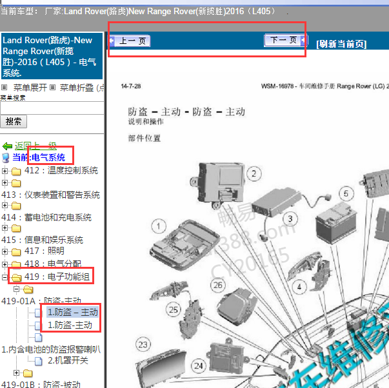The height and width of the screenshot is (388, 389).
Task: Click the green back arrow icon
Action: coord(7,146)
